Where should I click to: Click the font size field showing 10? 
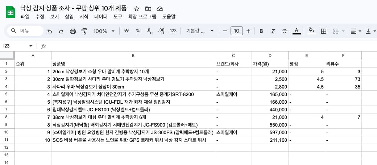237,31
